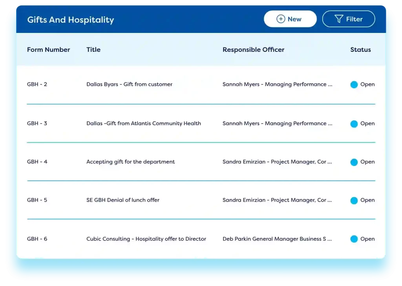Select form number GBH - 5
The image size is (402, 286).
click(37, 200)
